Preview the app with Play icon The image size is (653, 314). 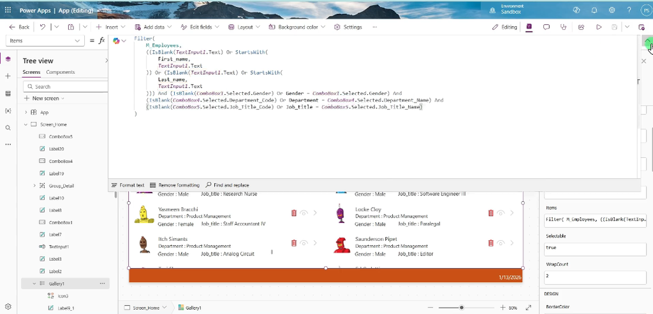(599, 27)
